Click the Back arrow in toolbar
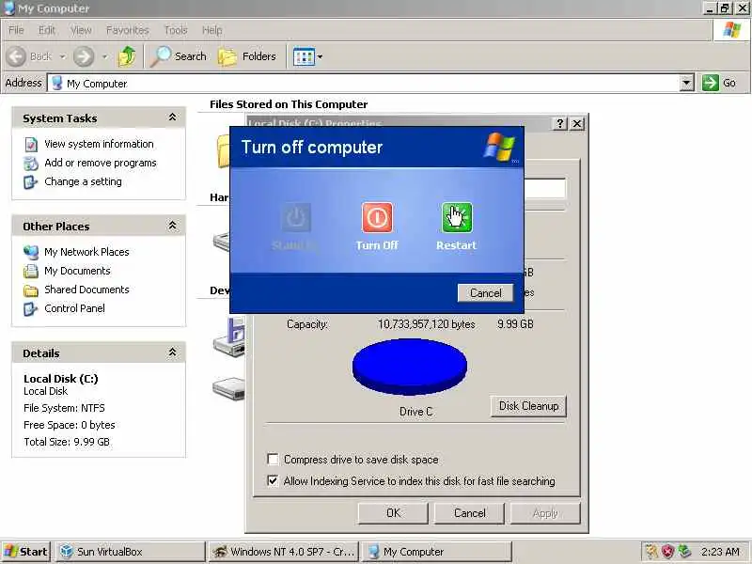The width and height of the screenshot is (752, 564). (x=16, y=56)
